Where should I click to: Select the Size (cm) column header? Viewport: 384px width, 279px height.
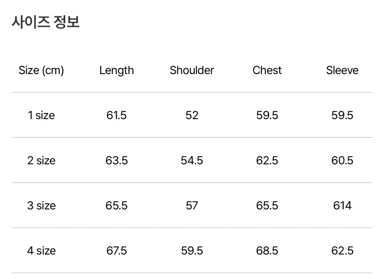tap(41, 70)
